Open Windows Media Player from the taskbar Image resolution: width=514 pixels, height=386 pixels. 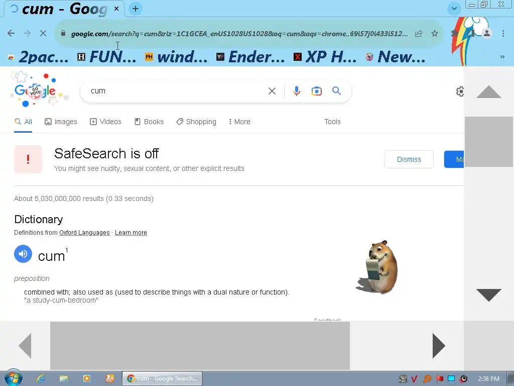pyautogui.click(x=86, y=378)
